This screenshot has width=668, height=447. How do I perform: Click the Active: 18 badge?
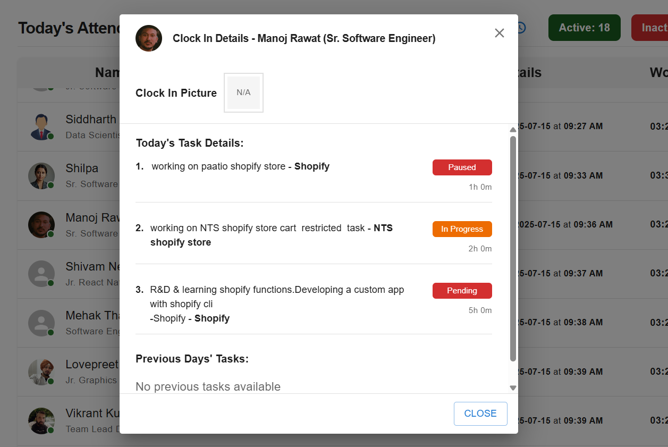(585, 28)
